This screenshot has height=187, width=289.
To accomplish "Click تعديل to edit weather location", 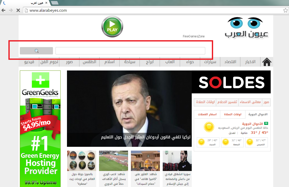I will [x=232, y=133].
